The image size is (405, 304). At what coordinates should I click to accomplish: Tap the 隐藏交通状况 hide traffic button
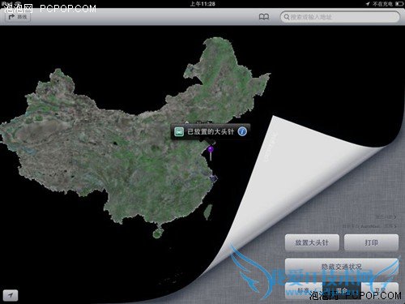[342, 267]
